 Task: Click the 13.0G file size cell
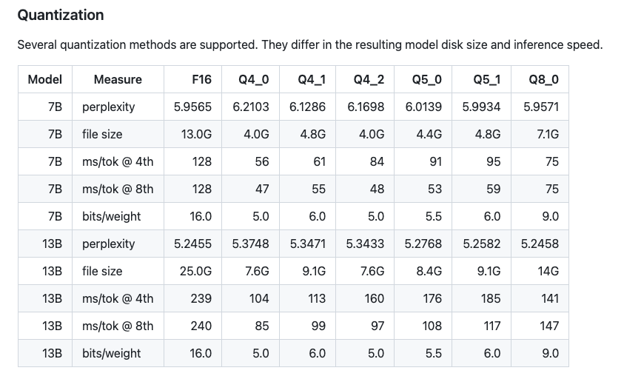tap(195, 134)
